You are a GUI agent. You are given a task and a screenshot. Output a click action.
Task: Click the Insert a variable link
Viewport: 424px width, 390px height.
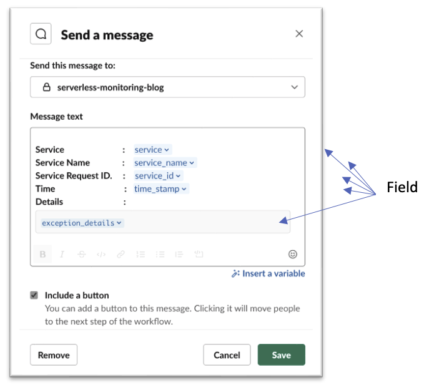[269, 273]
